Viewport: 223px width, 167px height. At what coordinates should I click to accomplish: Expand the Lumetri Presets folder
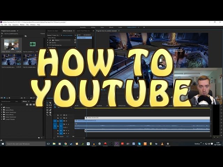coord(1,119)
